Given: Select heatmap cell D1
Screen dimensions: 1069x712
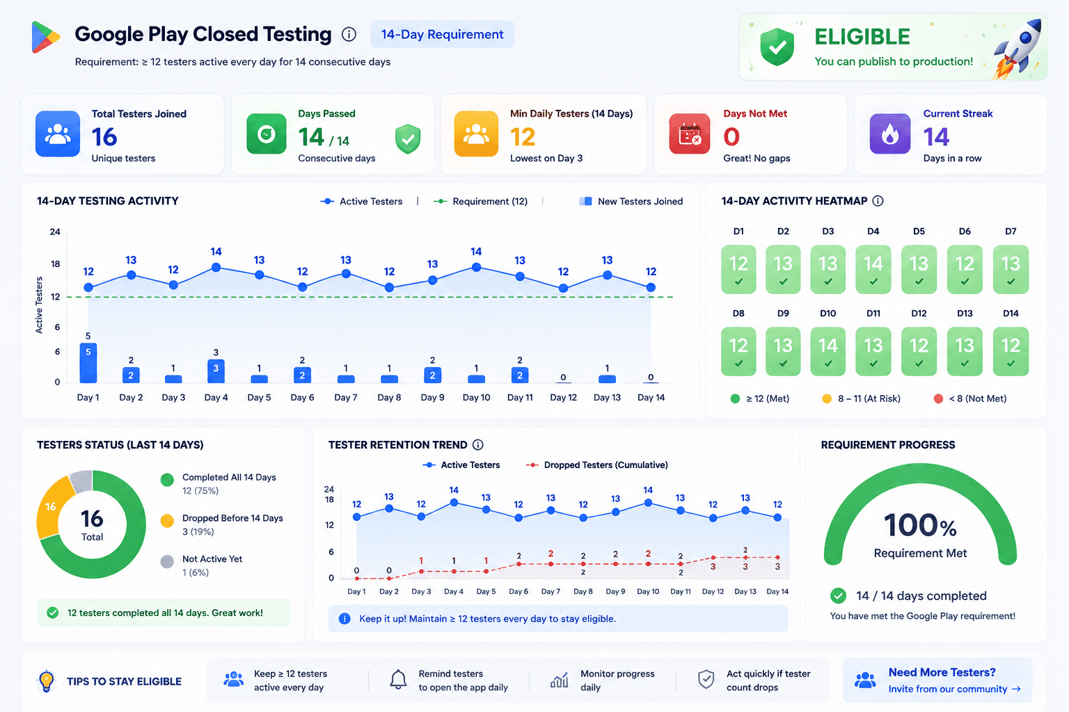Looking at the screenshot, I should pyautogui.click(x=738, y=269).
